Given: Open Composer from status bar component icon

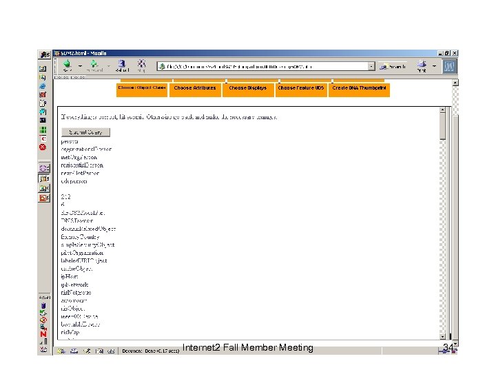Looking at the screenshot, I should tap(87, 351).
